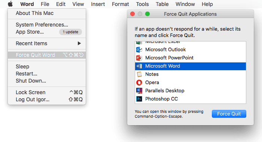The width and height of the screenshot is (262, 142).
Task: Click the blue Force Quit button
Action: [229, 114]
